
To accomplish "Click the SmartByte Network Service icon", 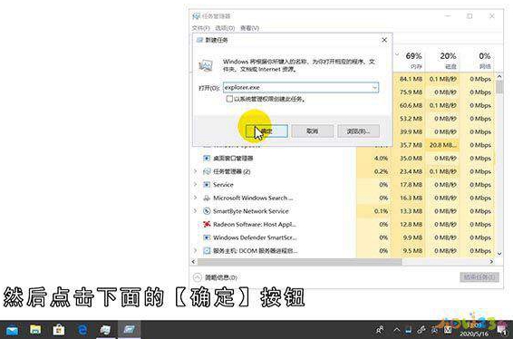I will point(207,211).
